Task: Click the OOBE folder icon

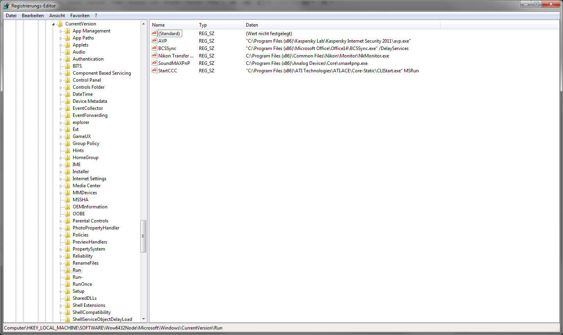Action: 68,214
